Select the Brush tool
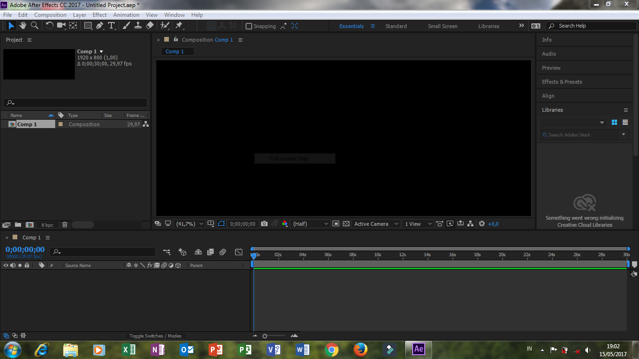The image size is (639, 359). point(125,26)
